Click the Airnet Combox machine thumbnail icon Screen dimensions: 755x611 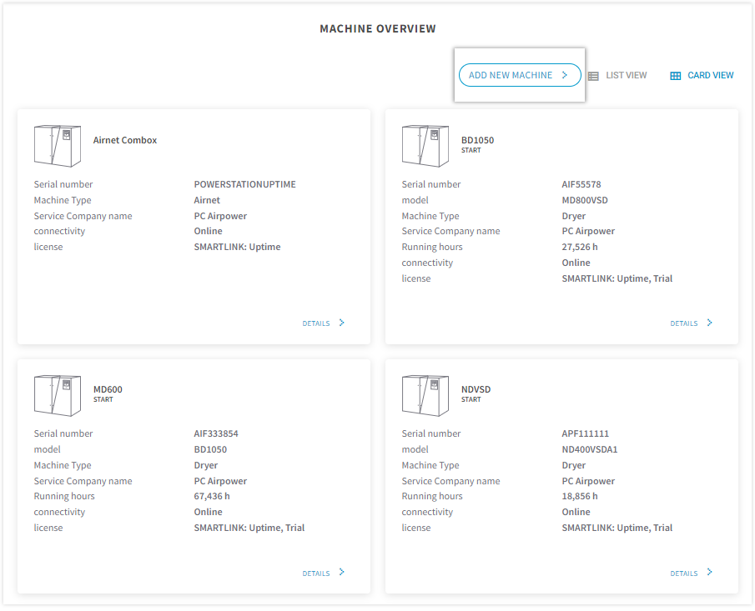(x=57, y=145)
